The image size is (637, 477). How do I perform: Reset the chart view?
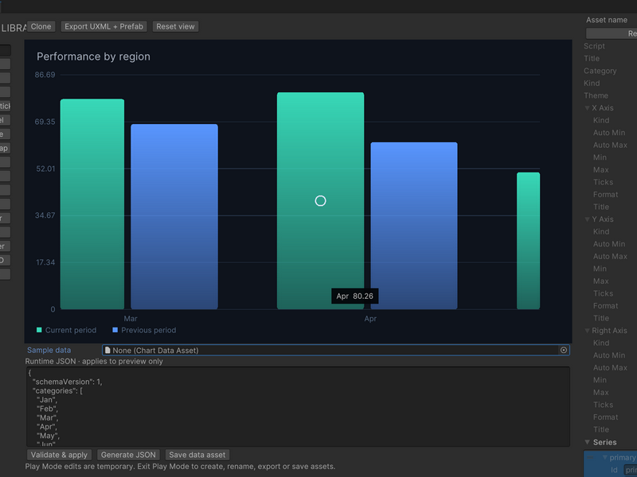click(x=175, y=26)
